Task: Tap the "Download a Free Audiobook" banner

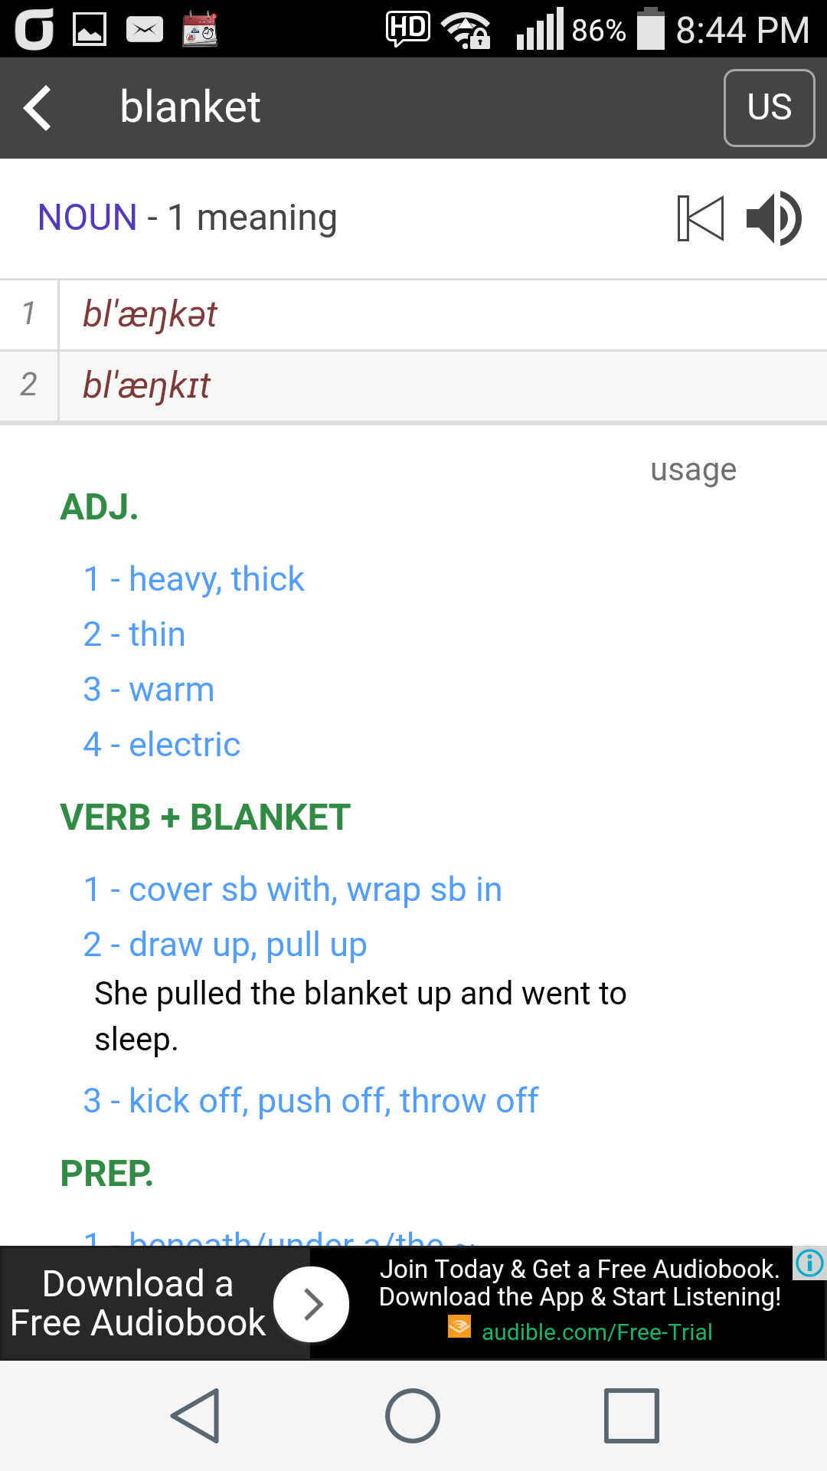Action: click(x=138, y=1303)
